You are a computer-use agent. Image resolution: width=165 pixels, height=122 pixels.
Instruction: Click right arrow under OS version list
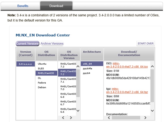click(71, 118)
